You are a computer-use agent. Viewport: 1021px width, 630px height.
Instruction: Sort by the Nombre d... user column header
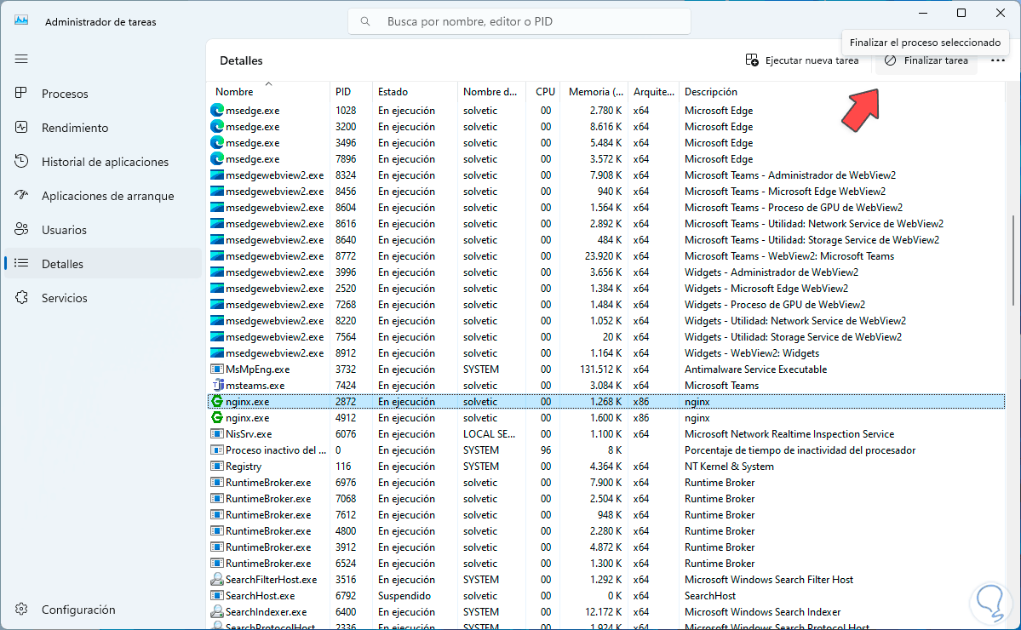coord(490,92)
